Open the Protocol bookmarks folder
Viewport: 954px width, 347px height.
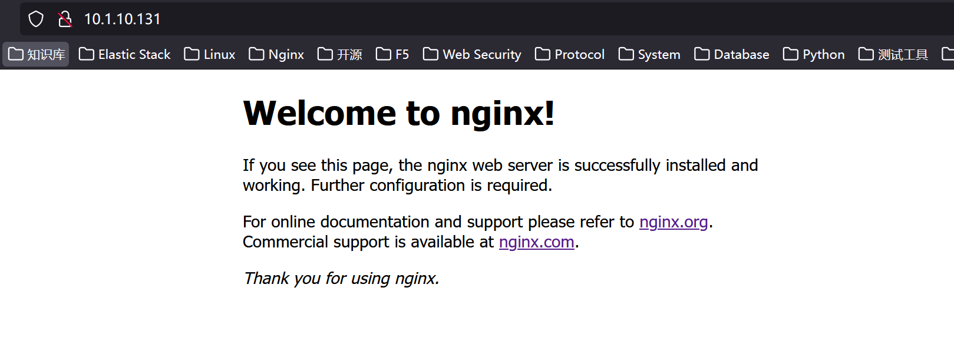(569, 54)
